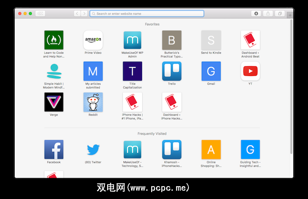Open the Gmail favorite

[211, 71]
